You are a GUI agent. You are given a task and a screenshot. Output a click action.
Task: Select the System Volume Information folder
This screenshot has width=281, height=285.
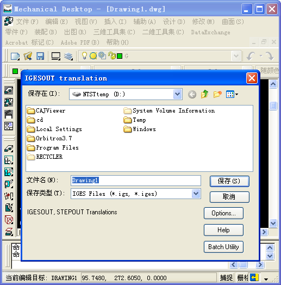[x=169, y=110]
